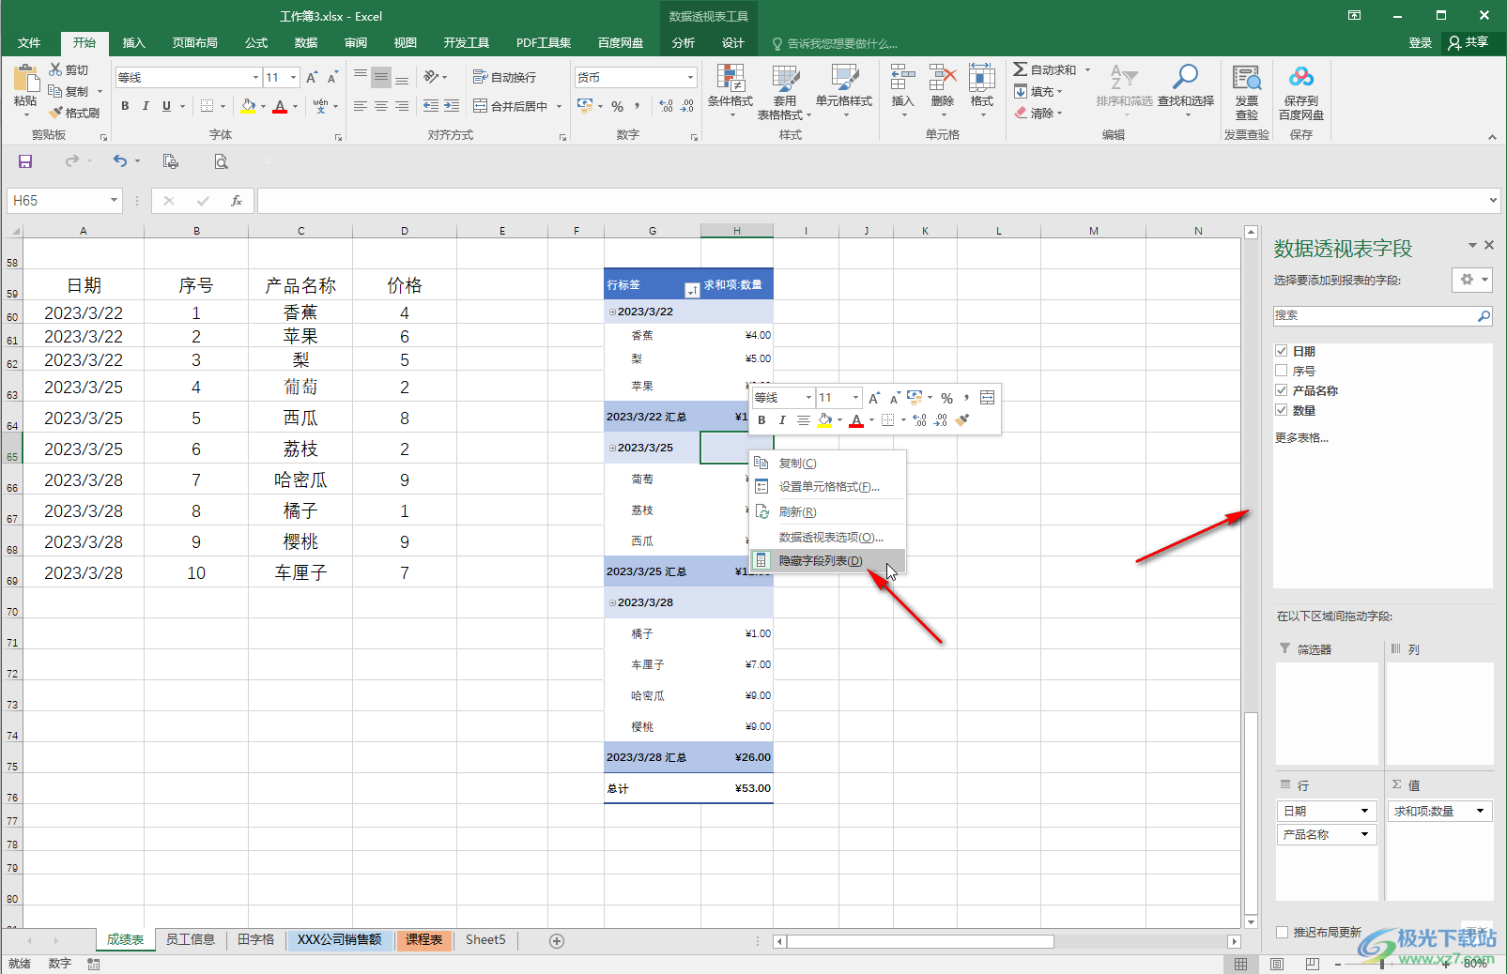Switch to Page Layout view icon in status bar
The width and height of the screenshot is (1507, 974).
coord(1277,964)
